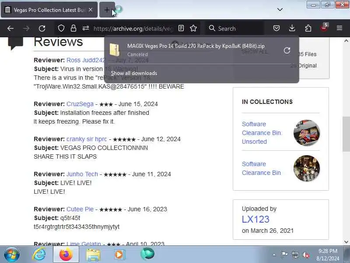
Task: Click the Clearance Bin Unsorted thumbnail image
Action: (x=307, y=133)
